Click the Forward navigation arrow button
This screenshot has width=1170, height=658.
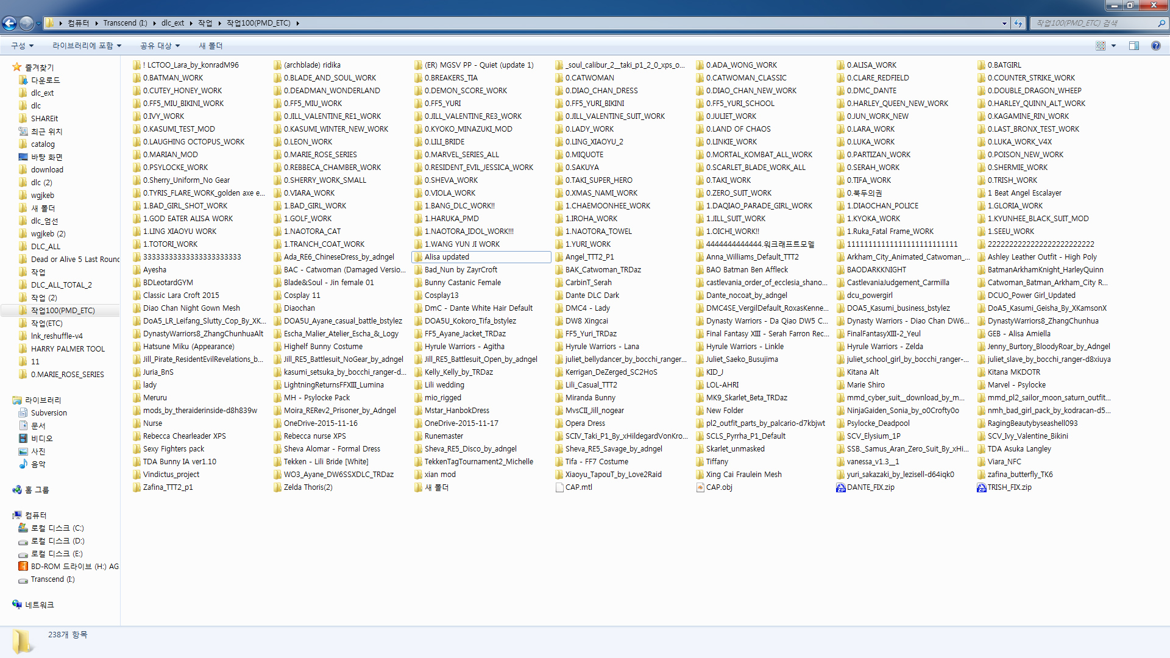click(26, 23)
